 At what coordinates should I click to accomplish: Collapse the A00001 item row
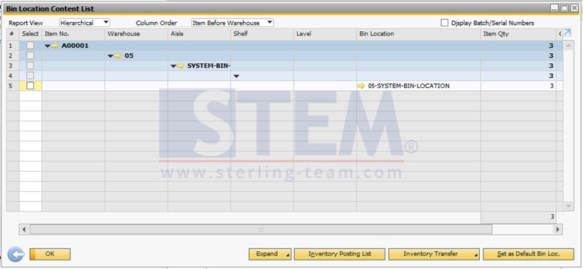(47, 46)
